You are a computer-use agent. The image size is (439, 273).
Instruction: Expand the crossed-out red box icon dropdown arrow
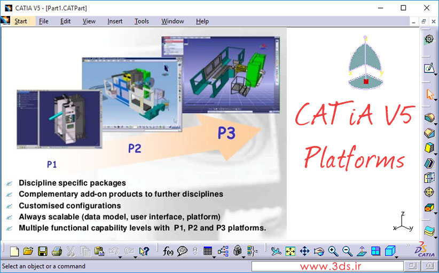[x=435, y=213]
